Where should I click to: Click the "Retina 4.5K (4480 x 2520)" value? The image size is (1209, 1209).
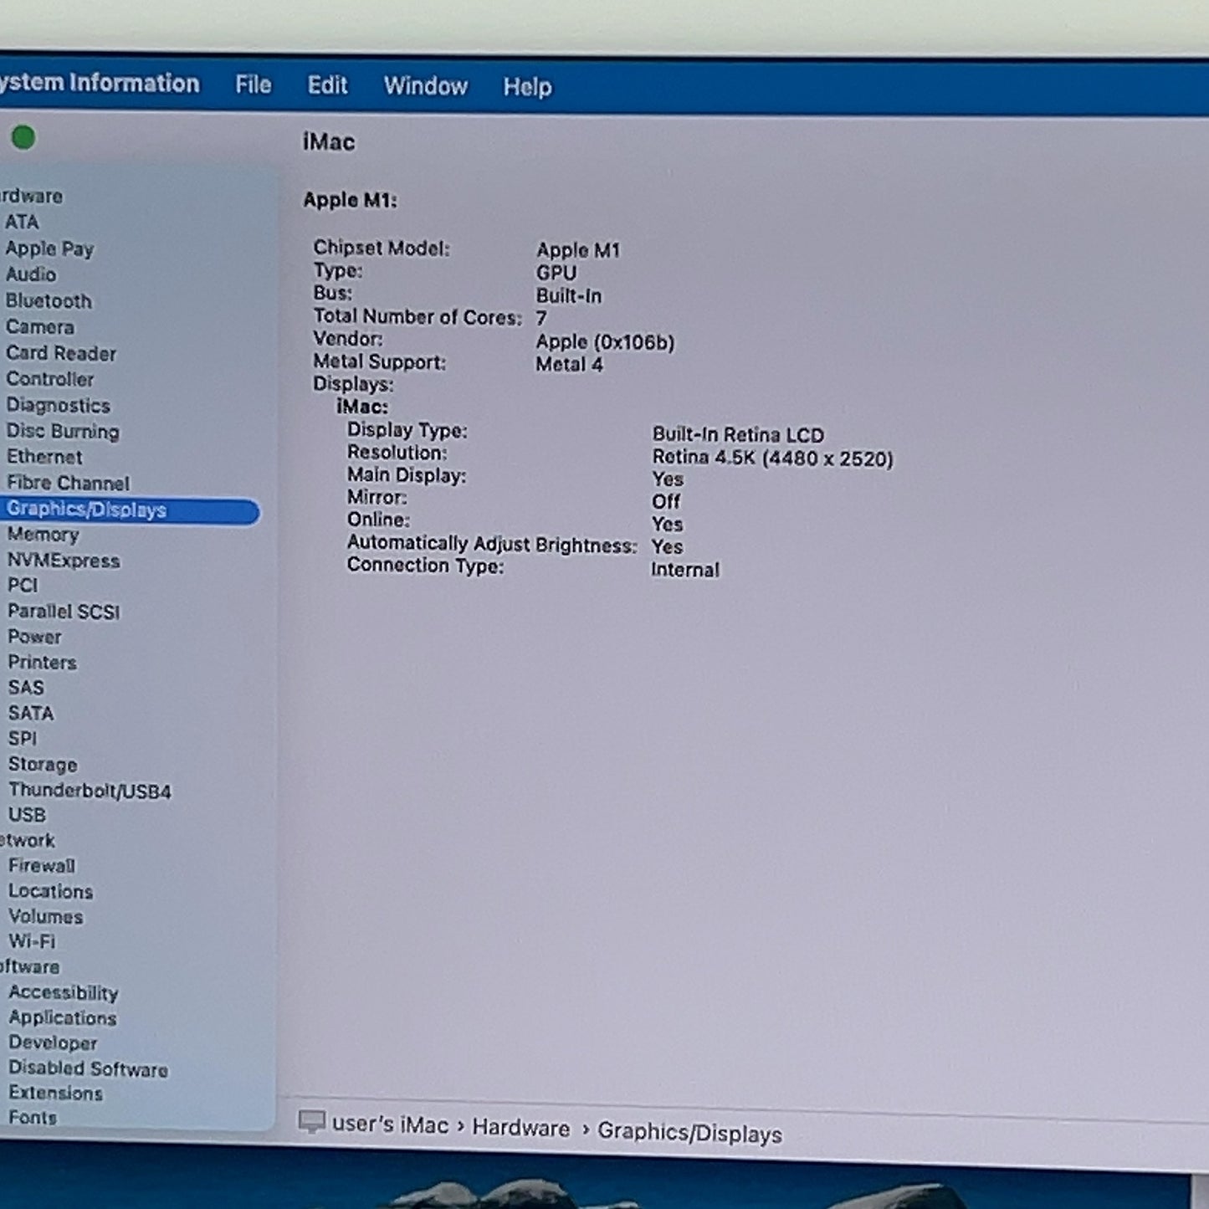point(772,458)
